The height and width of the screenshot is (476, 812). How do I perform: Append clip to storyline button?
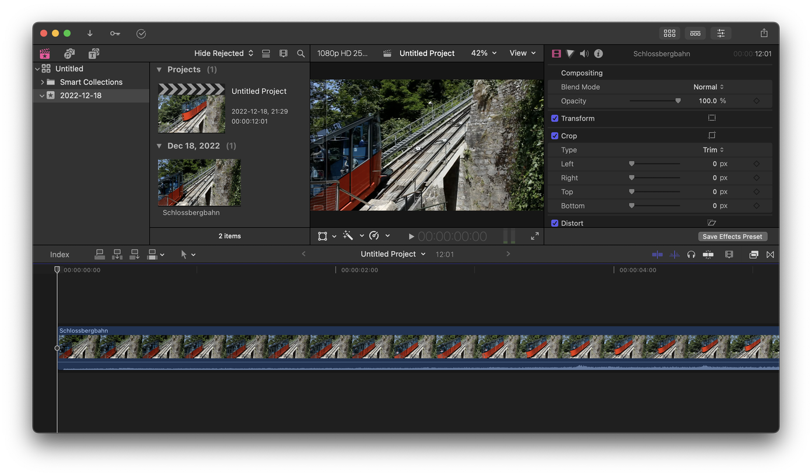[135, 255]
